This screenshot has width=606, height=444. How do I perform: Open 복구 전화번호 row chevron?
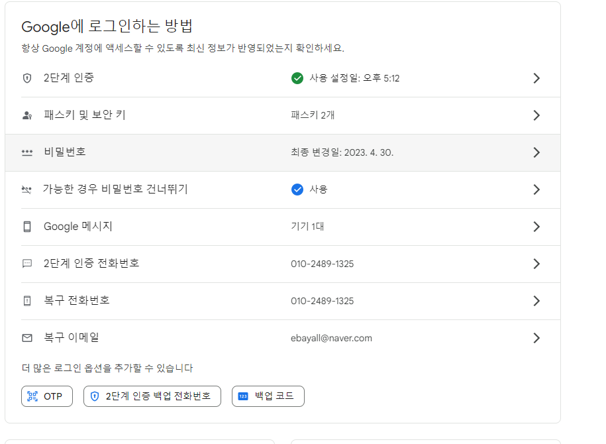pos(536,301)
